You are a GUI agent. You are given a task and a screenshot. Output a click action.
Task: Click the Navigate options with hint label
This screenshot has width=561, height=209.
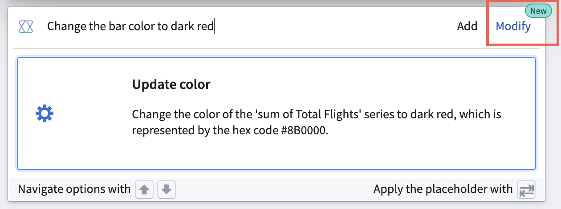point(74,189)
